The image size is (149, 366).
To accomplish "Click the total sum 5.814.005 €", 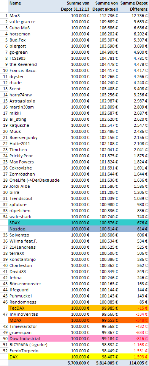I will (x=107, y=363).
